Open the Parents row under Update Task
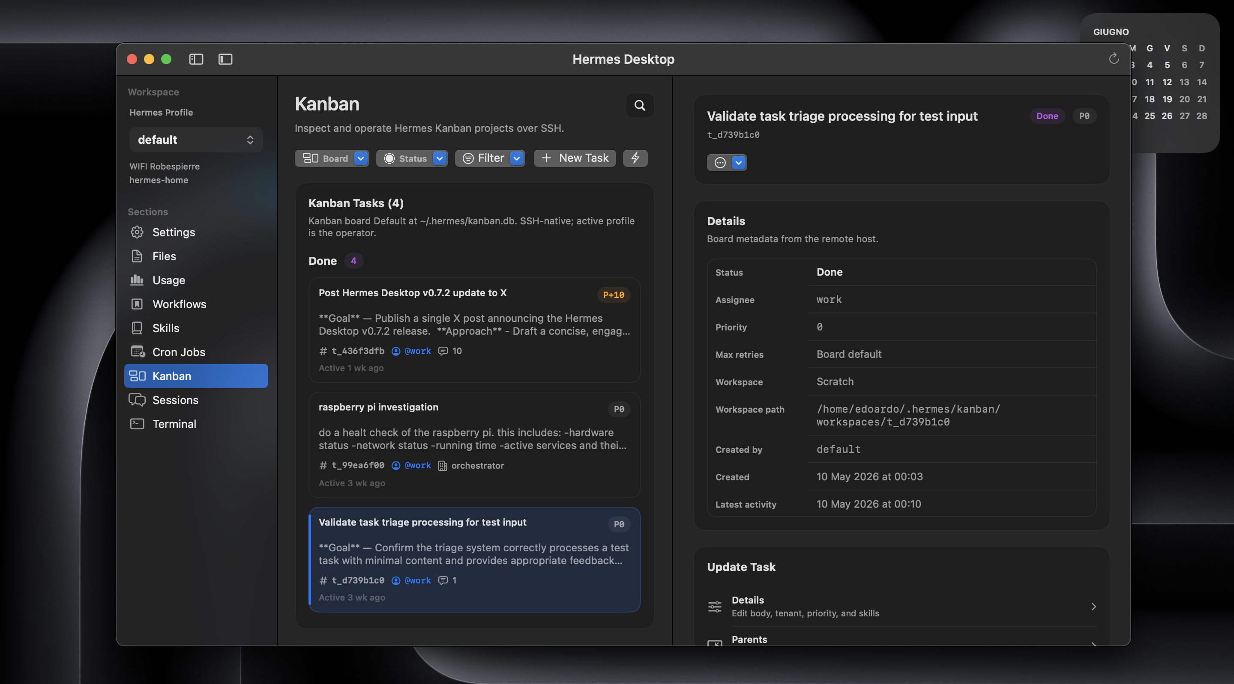The image size is (1234, 684). click(x=902, y=639)
